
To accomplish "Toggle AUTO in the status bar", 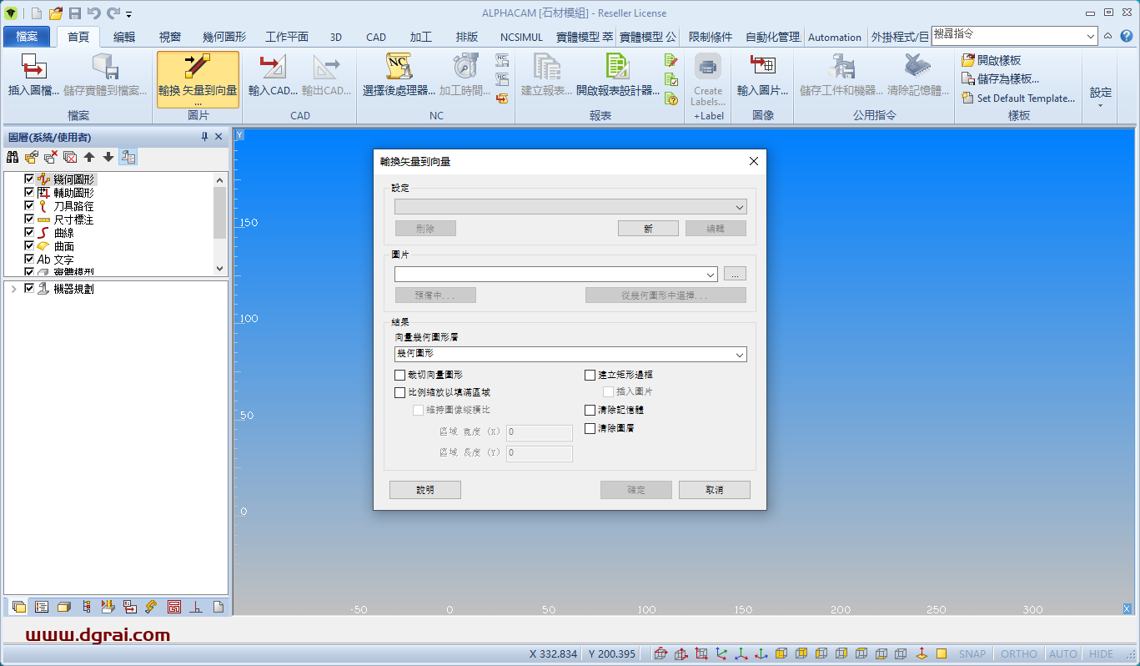I will pos(1062,654).
